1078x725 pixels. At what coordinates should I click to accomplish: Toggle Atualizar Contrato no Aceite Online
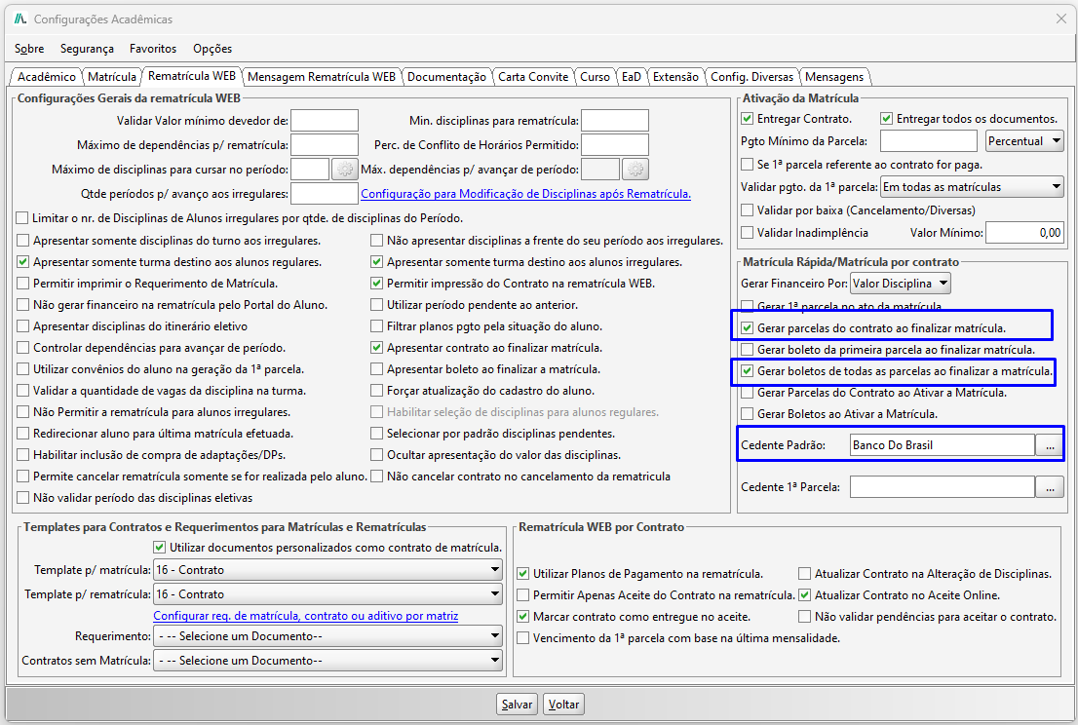pyautogui.click(x=804, y=595)
